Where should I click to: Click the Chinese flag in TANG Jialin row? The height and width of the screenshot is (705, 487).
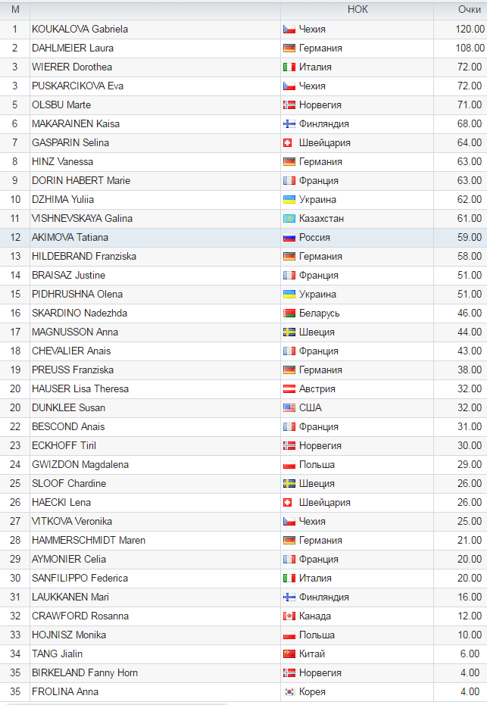coord(289,654)
